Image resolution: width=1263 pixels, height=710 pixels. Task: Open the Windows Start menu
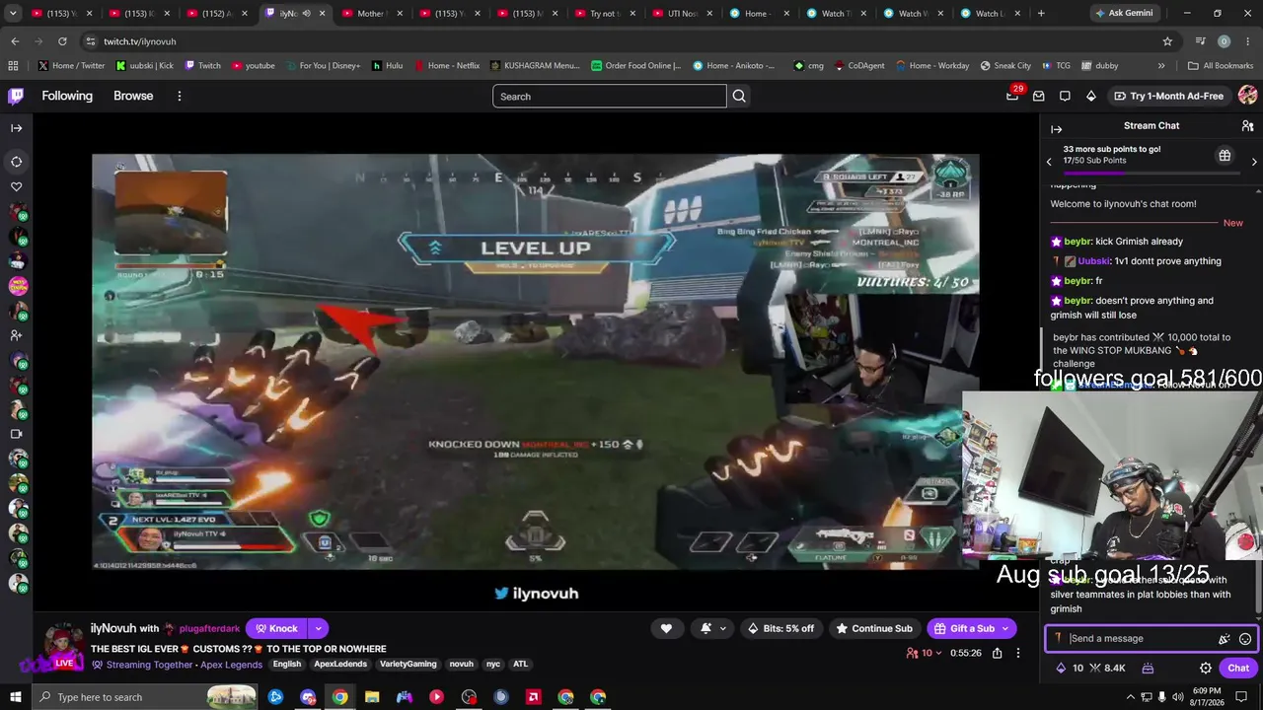[x=16, y=697]
